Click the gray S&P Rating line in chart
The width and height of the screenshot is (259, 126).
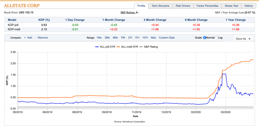click(x=136, y=107)
